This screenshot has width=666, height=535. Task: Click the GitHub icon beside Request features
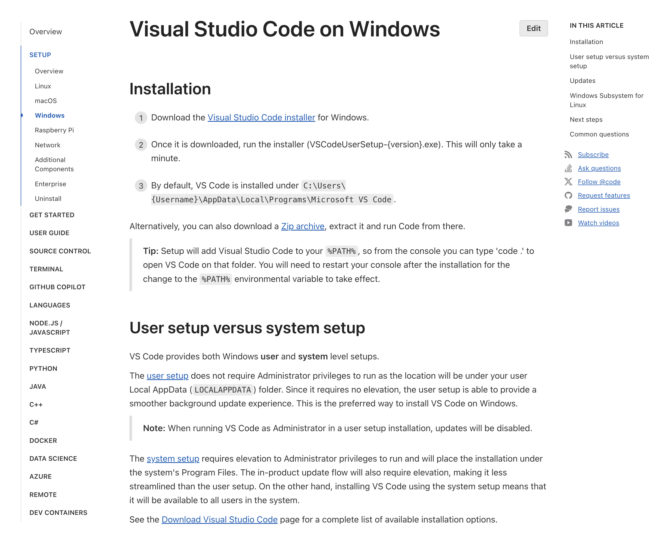point(568,195)
